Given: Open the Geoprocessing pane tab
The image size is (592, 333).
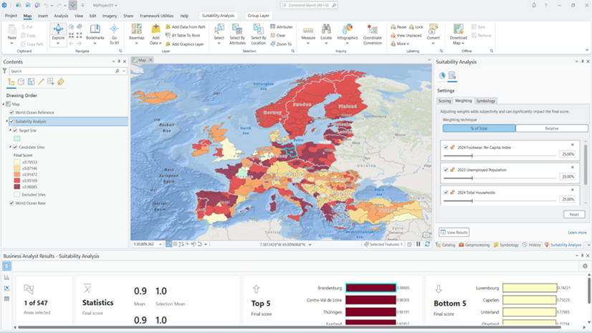Looking at the screenshot, I should pos(474,245).
